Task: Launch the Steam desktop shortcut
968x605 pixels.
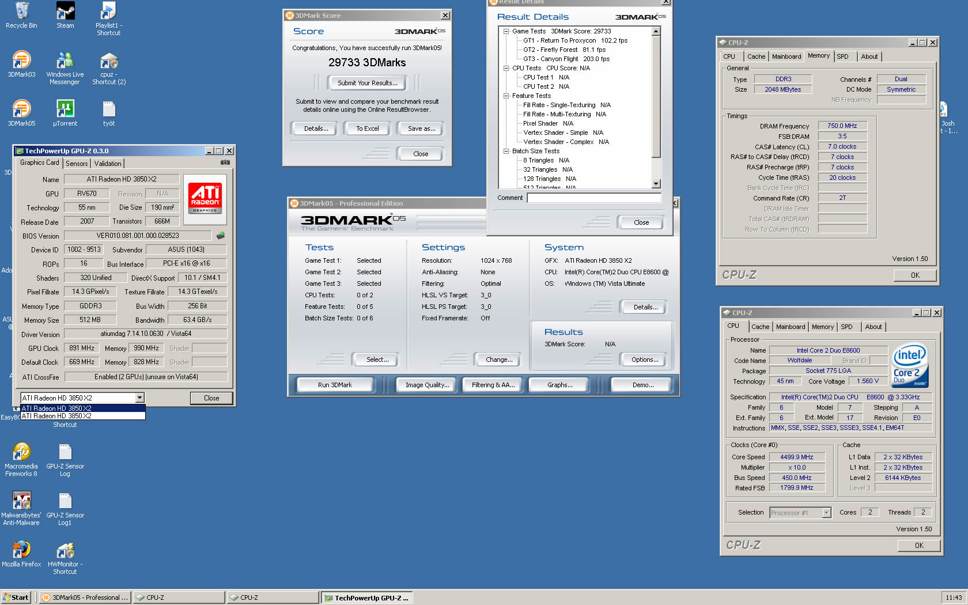Action: (65, 15)
